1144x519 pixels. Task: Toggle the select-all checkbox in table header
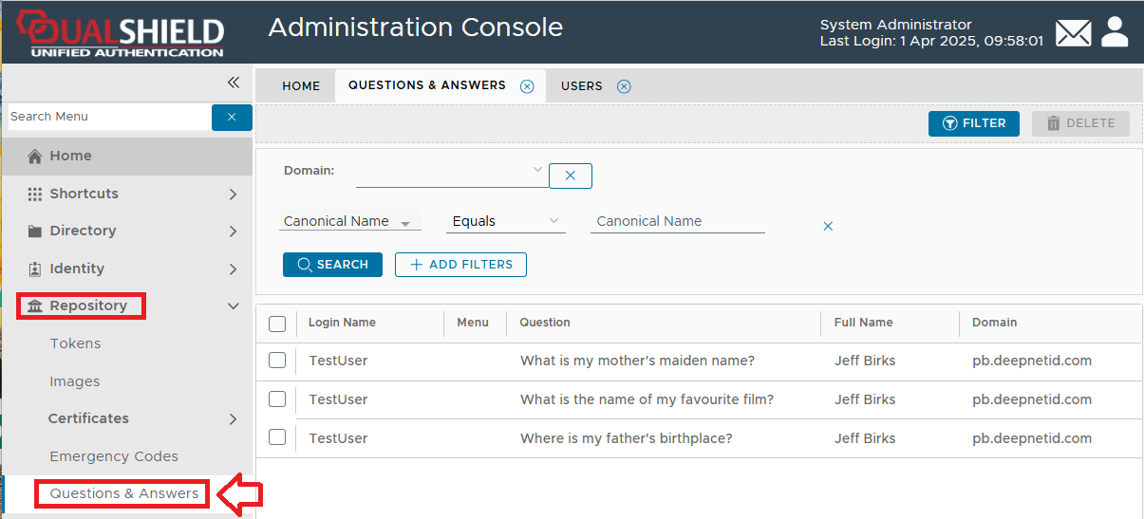(277, 324)
